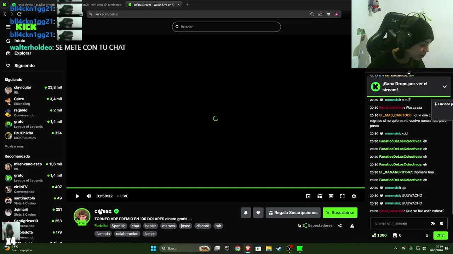Mute the stream volume icon
The image size is (453, 254).
pyautogui.click(x=89, y=196)
